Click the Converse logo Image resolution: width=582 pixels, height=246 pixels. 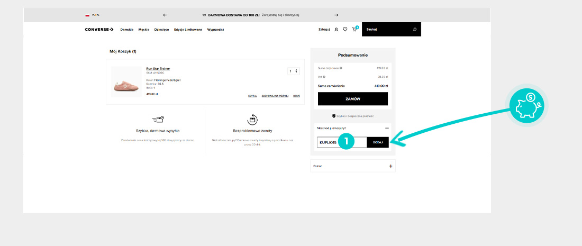[x=99, y=29]
